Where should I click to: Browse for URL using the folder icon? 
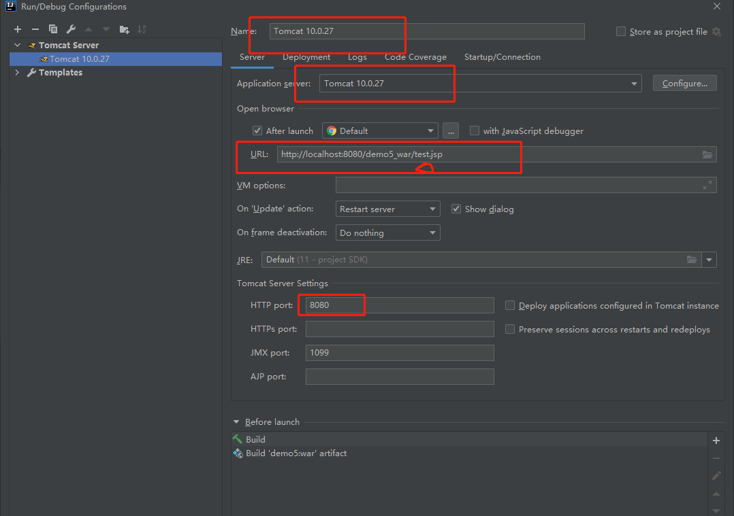[x=707, y=154]
